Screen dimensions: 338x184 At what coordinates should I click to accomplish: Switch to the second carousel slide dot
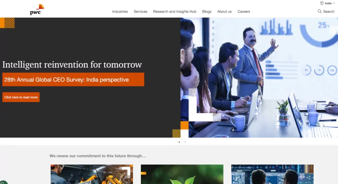[185, 142]
